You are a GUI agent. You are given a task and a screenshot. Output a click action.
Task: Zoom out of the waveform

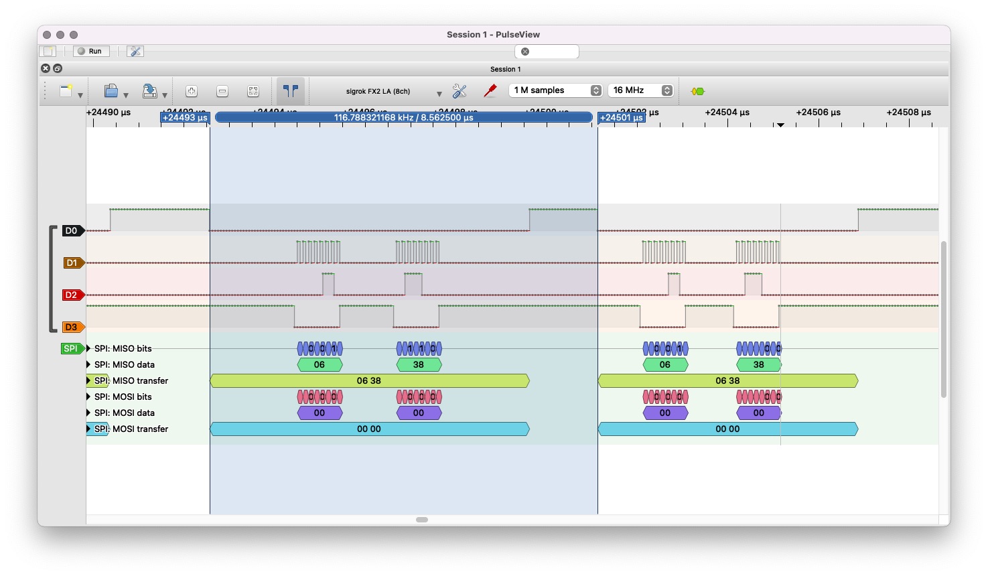point(222,91)
